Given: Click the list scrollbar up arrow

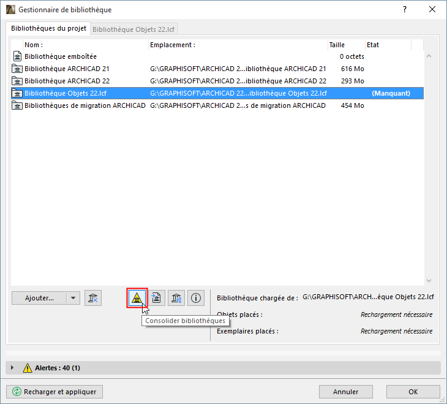Looking at the screenshot, I should click(x=429, y=56).
